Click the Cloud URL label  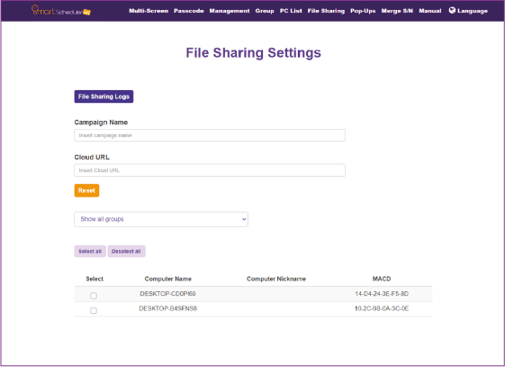click(x=92, y=157)
